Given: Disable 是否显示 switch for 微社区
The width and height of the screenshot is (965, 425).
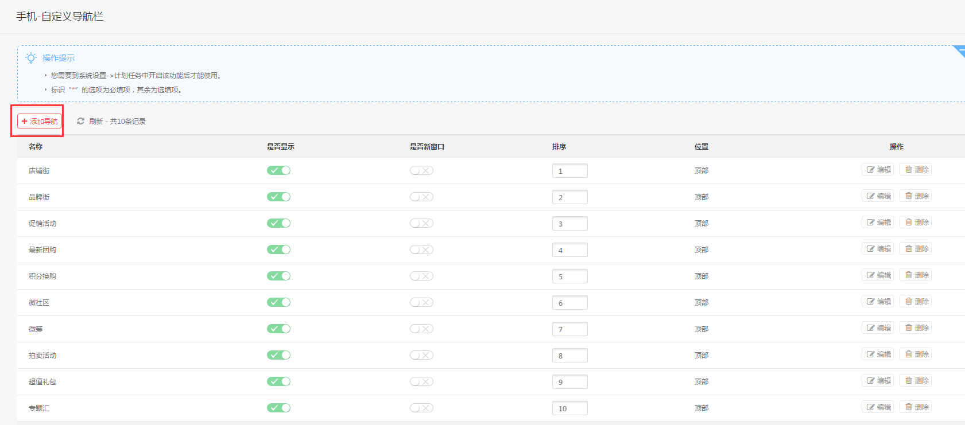Looking at the screenshot, I should pyautogui.click(x=278, y=302).
